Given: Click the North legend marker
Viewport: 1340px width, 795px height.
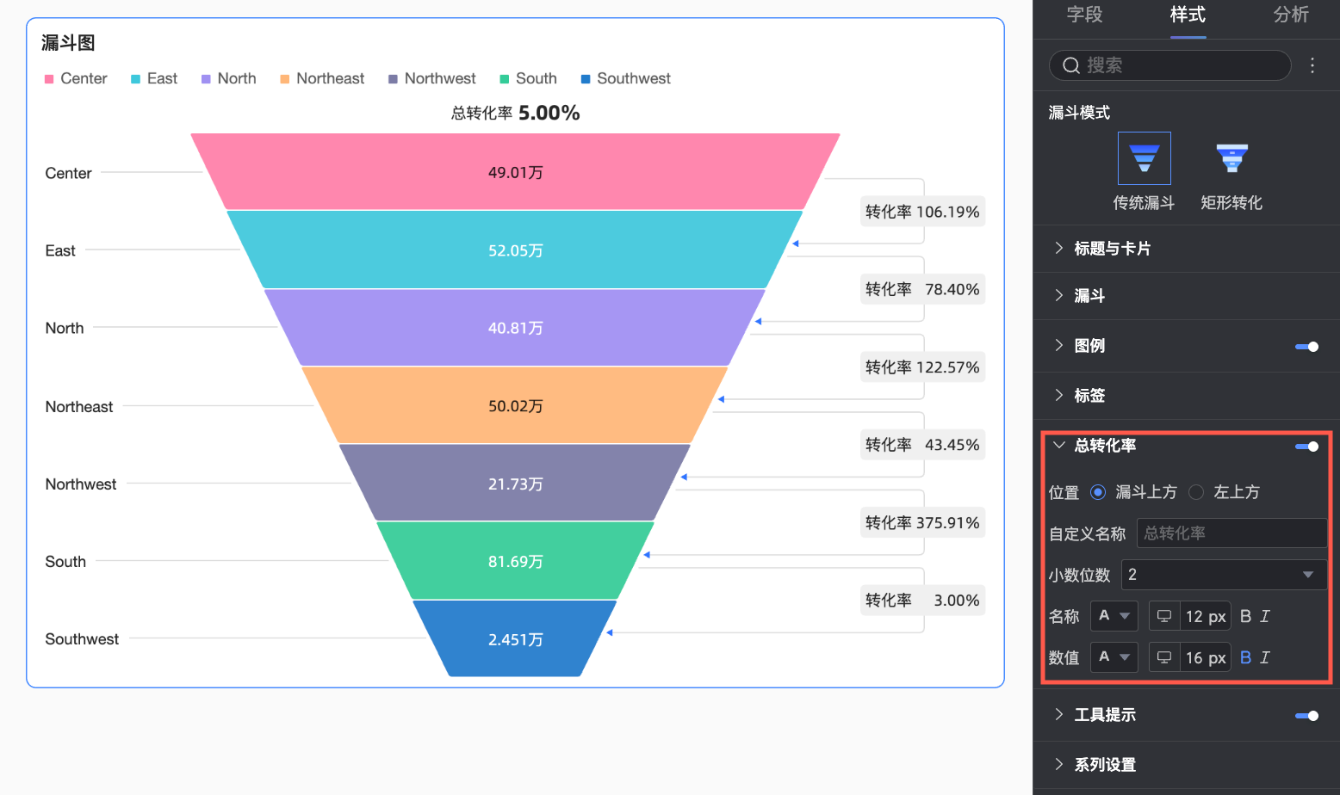Looking at the screenshot, I should 206,79.
